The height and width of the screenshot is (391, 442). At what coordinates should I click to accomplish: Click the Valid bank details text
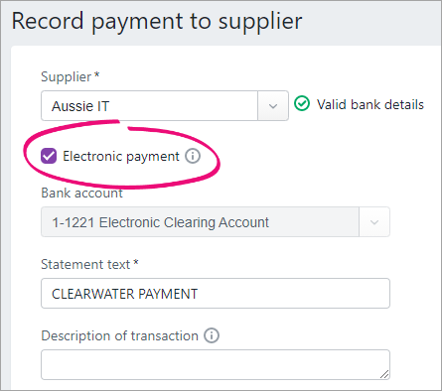370,104
